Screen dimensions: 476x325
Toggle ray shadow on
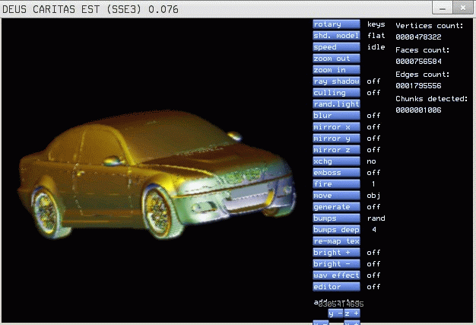point(336,81)
